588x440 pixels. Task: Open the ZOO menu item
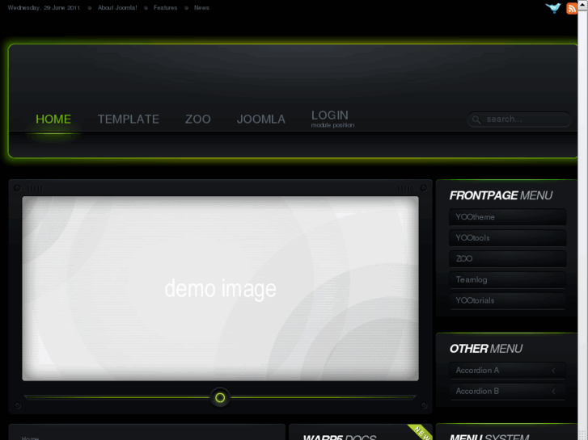[197, 119]
